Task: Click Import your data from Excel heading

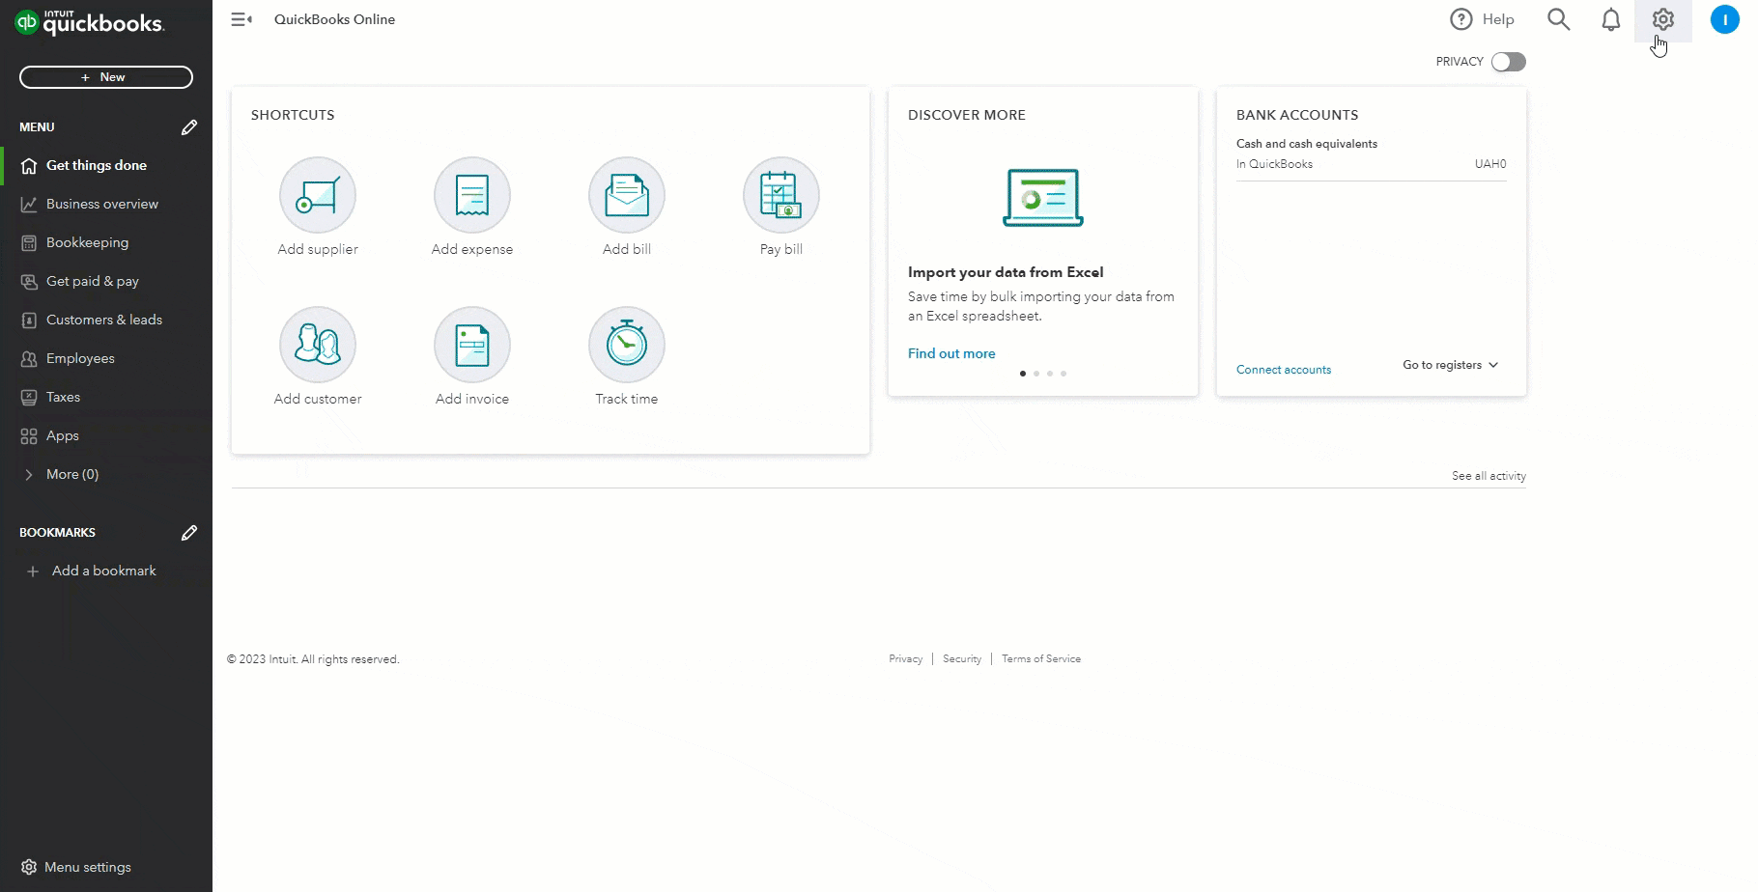Action: point(1006,272)
